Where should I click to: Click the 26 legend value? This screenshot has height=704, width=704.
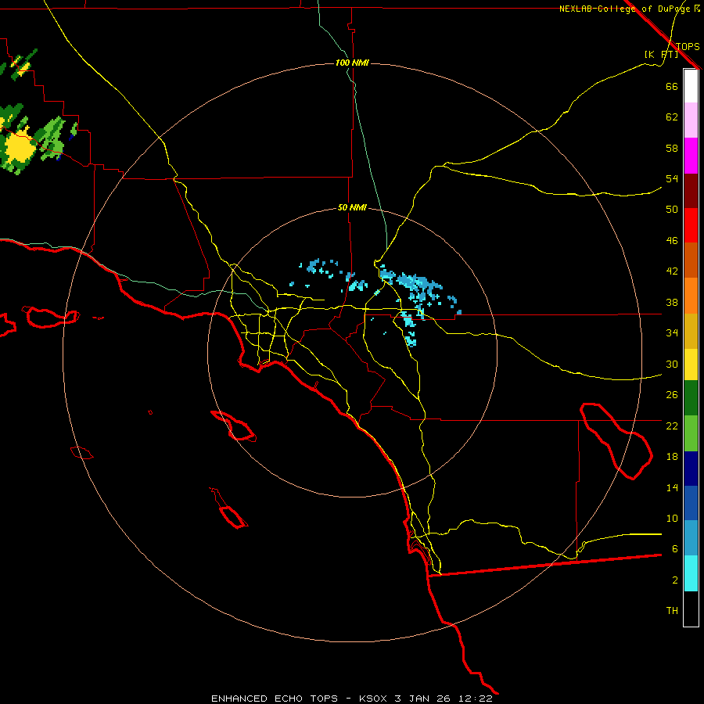[x=672, y=395]
